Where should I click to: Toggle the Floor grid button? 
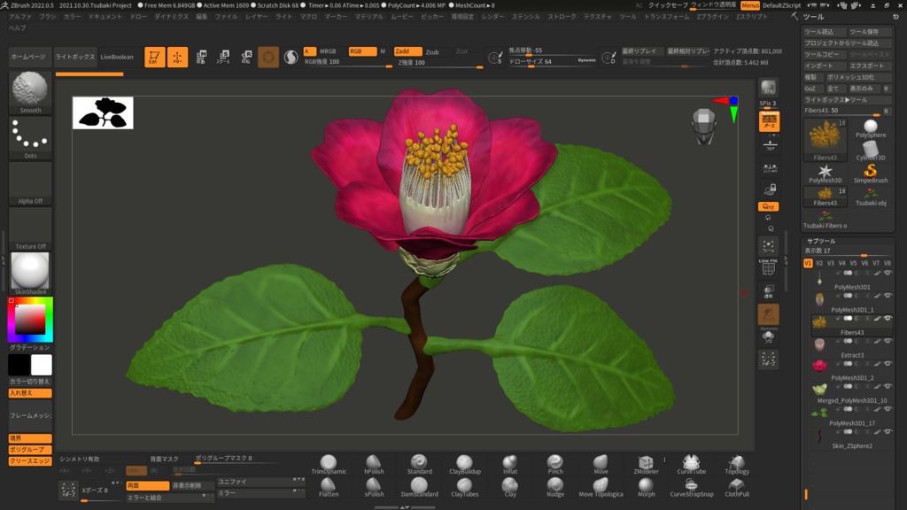click(770, 144)
